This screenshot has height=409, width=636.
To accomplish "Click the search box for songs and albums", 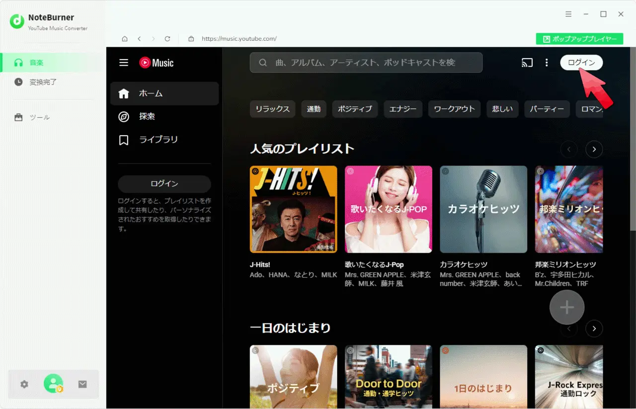I will coord(366,63).
